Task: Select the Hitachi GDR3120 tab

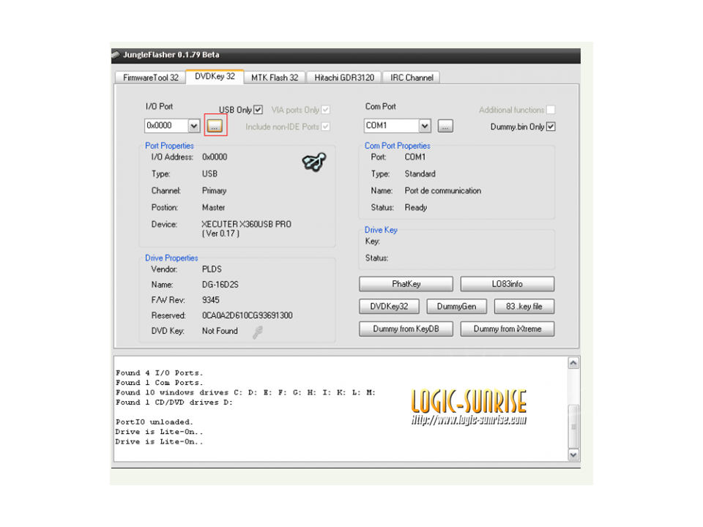Action: tap(344, 78)
